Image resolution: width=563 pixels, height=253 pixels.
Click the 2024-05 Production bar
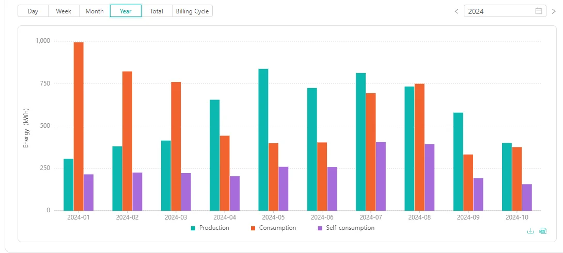pyautogui.click(x=263, y=140)
